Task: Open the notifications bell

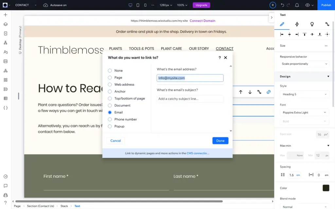Action: 297,5
